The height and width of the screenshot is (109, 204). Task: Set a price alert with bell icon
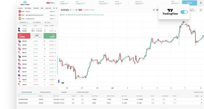click(x=73, y=10)
